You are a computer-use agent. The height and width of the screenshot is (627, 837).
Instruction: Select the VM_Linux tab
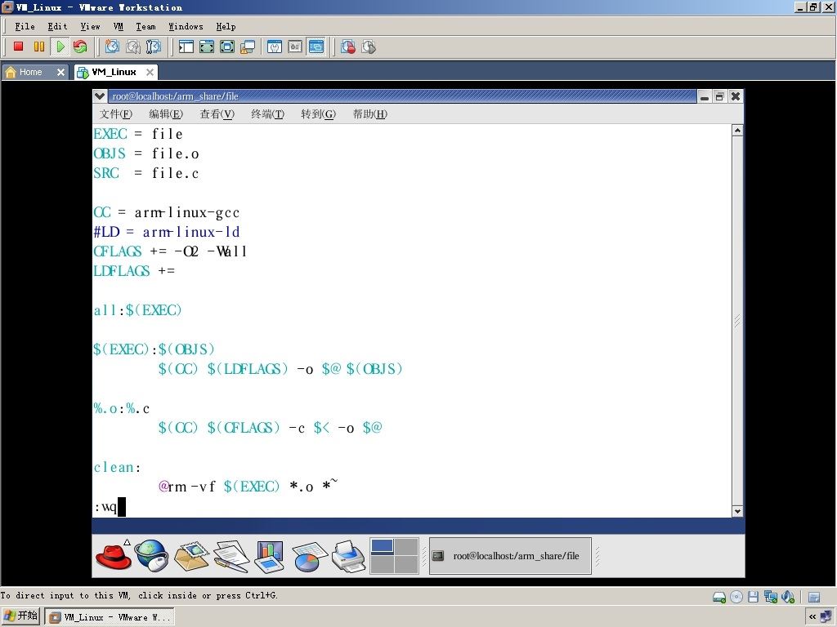(x=114, y=72)
